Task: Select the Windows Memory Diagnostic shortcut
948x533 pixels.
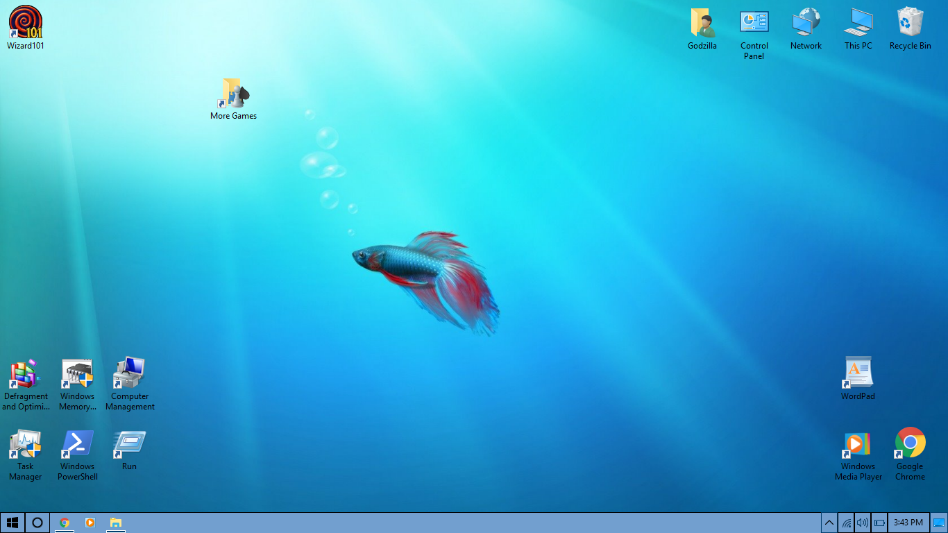Action: (x=77, y=384)
